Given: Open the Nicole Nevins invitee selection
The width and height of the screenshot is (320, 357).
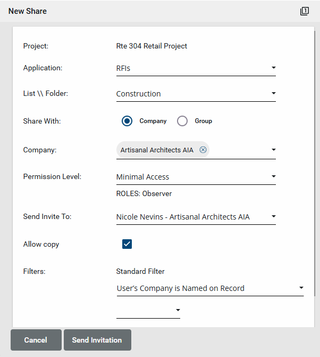Looking at the screenshot, I should click(191, 217).
